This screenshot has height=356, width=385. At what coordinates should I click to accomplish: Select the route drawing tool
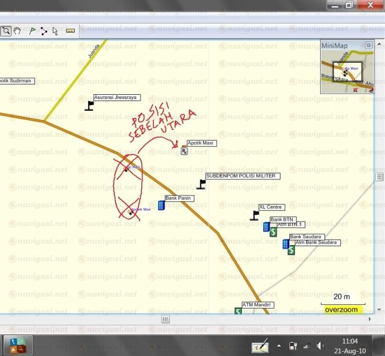44,31
